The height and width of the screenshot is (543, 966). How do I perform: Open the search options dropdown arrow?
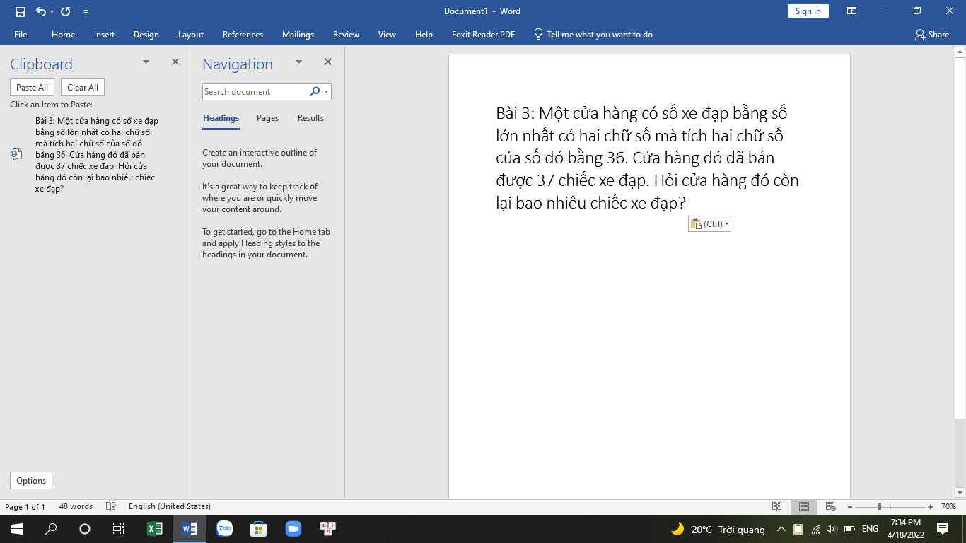326,92
